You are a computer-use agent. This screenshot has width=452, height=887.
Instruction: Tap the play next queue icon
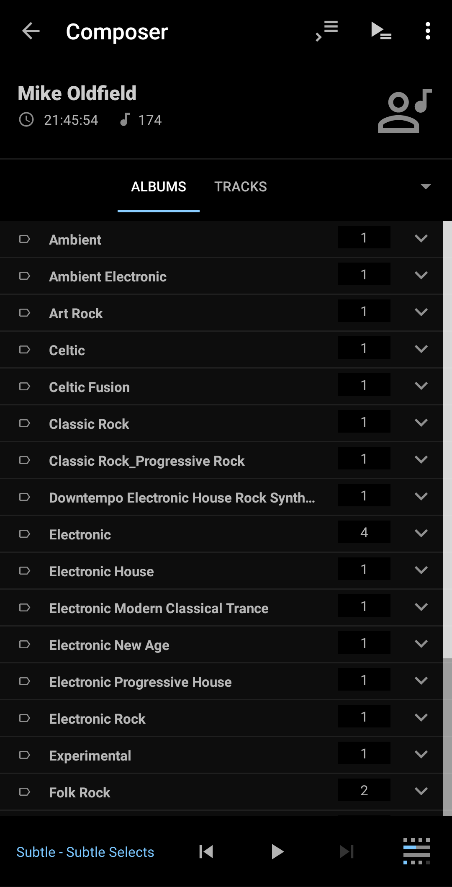[x=327, y=31]
